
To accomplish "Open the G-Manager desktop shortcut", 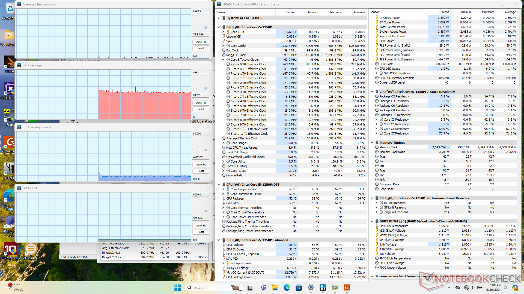I will click(x=9, y=144).
